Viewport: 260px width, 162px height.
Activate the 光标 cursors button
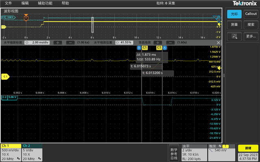(x=234, y=14)
